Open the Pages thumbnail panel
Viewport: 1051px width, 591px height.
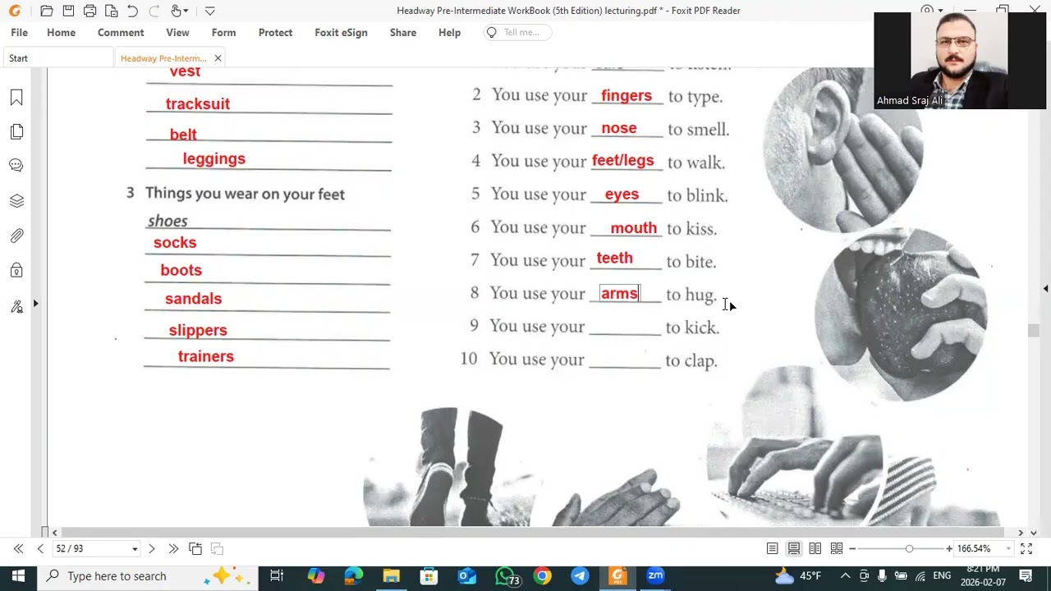tap(16, 132)
